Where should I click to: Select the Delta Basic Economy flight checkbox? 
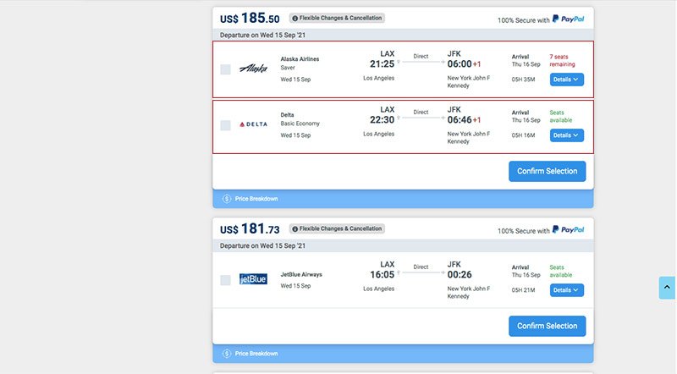[225, 125]
